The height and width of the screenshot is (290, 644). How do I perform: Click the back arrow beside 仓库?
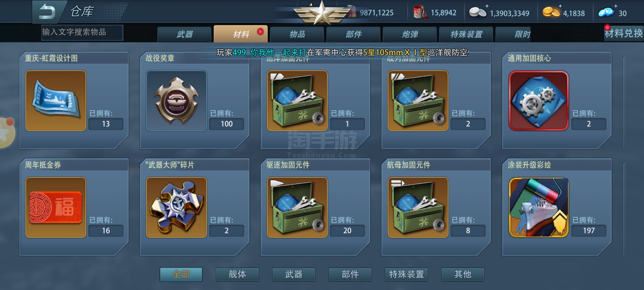[47, 12]
